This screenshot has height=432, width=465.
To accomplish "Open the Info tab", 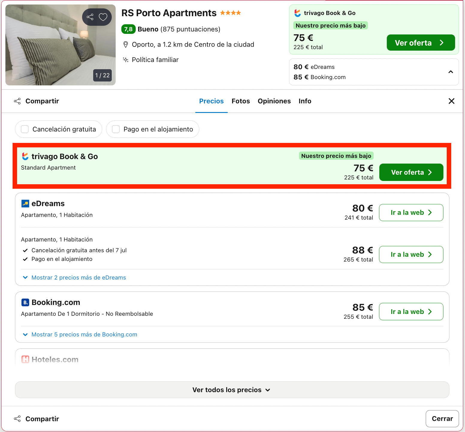I will (305, 101).
